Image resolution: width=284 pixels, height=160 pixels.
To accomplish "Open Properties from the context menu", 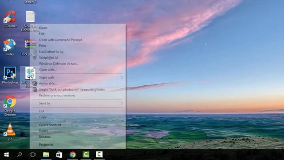I will 46,145.
